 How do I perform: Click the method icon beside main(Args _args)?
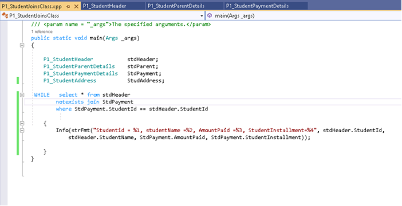(210, 15)
